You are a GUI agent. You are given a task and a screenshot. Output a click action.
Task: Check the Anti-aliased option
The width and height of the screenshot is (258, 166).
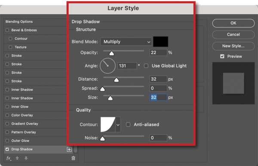(128, 125)
